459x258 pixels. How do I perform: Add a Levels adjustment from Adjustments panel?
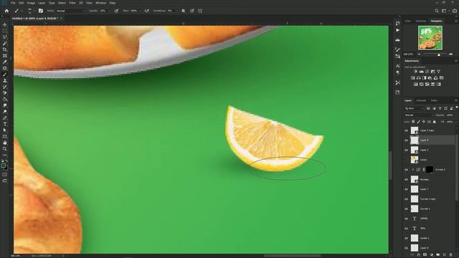point(421,72)
